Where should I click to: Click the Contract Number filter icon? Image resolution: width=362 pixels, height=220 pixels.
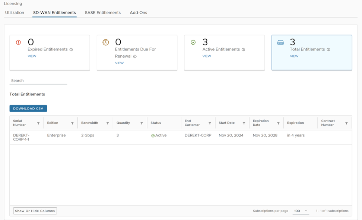(x=346, y=123)
